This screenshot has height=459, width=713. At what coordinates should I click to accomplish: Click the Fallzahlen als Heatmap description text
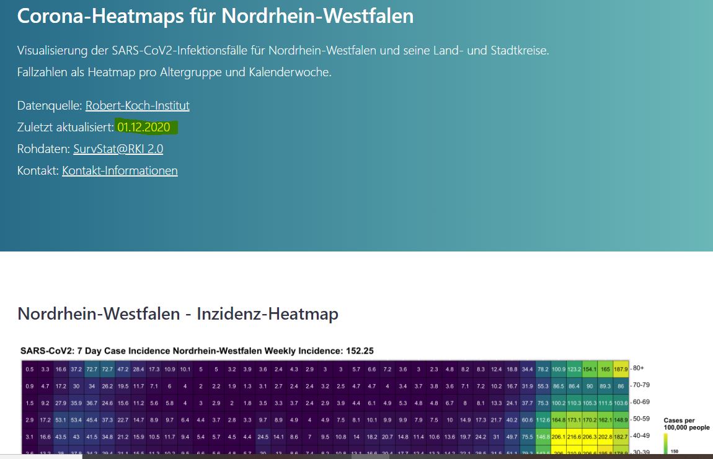click(x=174, y=72)
